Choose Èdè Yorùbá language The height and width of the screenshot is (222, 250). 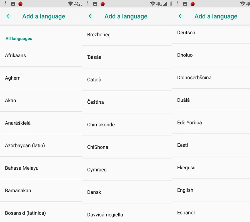[x=211, y=123]
